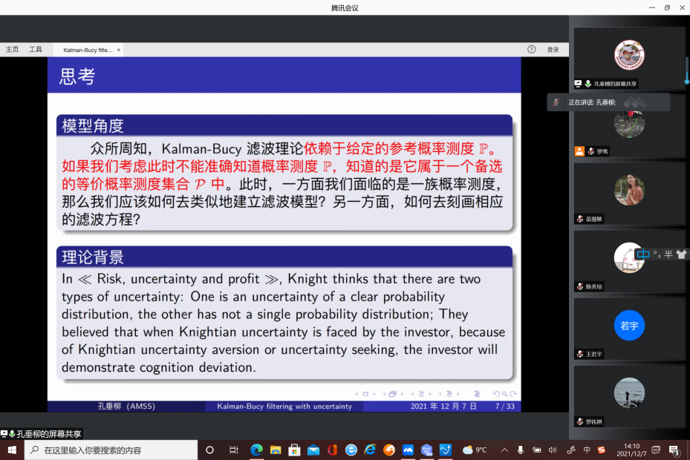The width and height of the screenshot is (690, 460).
Task: Click 苗慧敏's muted microphone icon
Action: [579, 219]
